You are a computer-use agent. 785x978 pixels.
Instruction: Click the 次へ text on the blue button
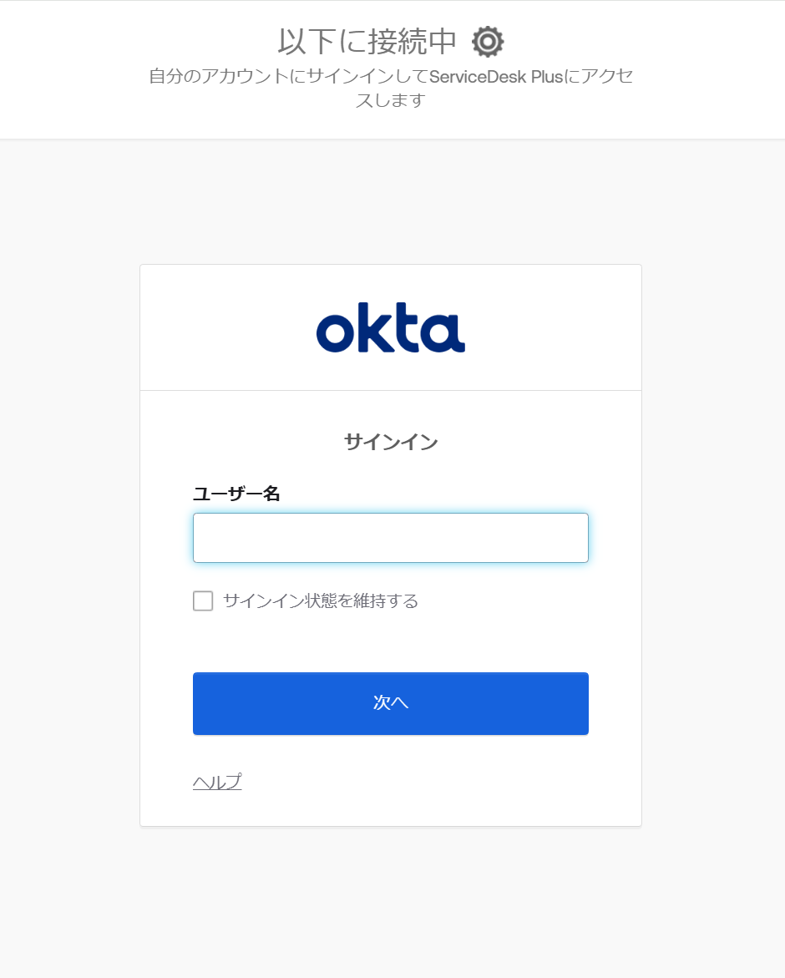click(390, 703)
